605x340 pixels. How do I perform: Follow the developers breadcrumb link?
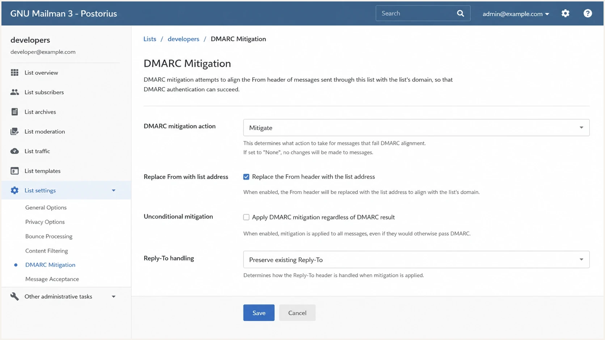tap(183, 39)
